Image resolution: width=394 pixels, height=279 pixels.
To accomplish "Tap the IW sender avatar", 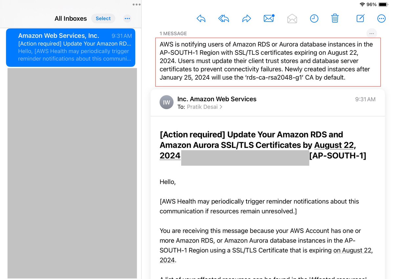I will pos(166,102).
